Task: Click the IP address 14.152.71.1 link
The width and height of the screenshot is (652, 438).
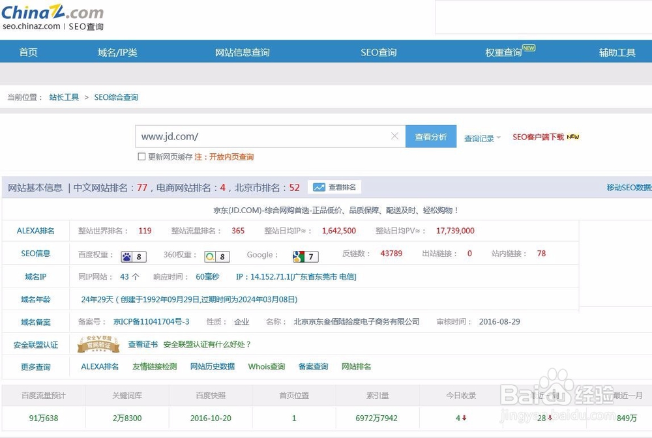Action: [296, 277]
